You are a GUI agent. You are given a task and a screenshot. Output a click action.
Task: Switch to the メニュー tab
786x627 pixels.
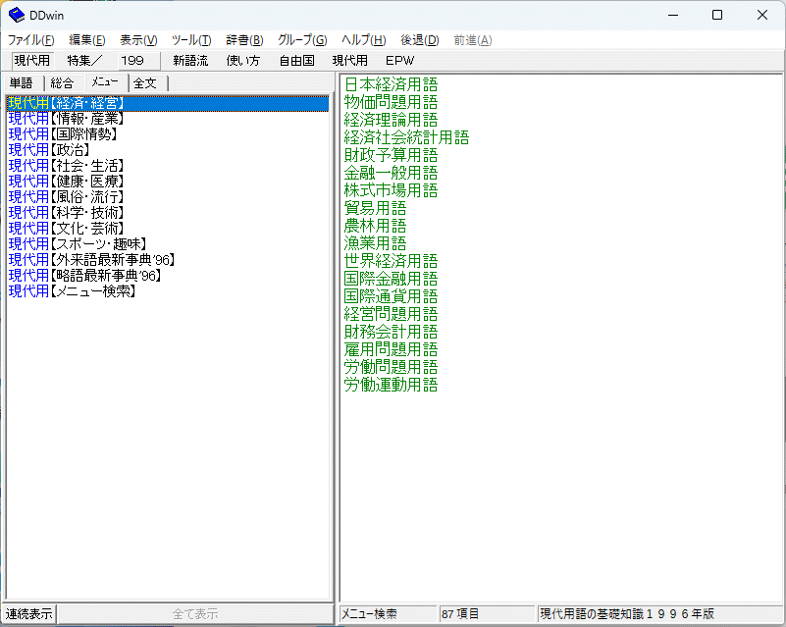pyautogui.click(x=105, y=82)
